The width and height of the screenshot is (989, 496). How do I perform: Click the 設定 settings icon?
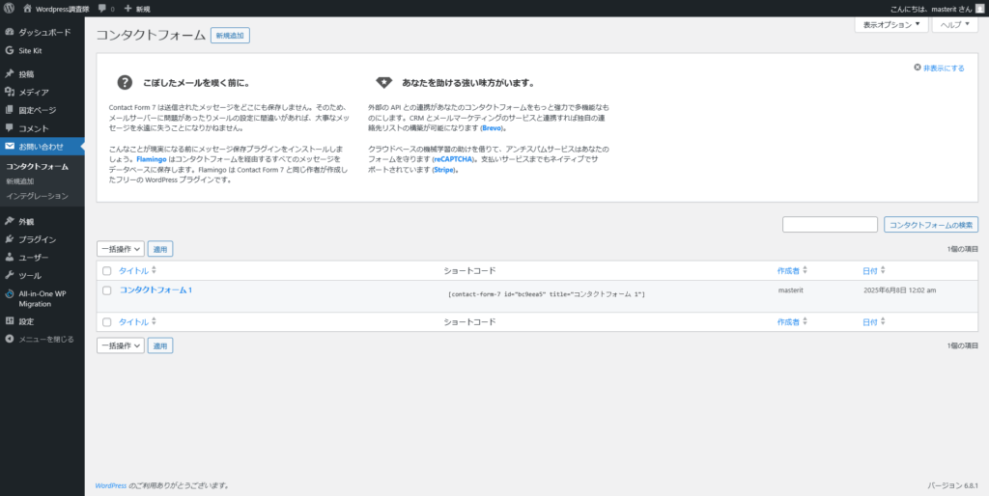pos(10,321)
